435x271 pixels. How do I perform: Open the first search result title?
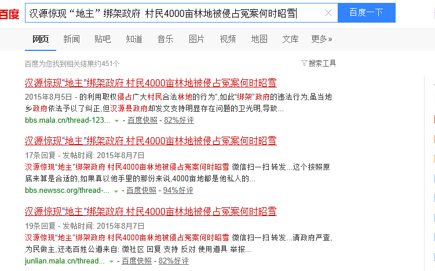151,82
